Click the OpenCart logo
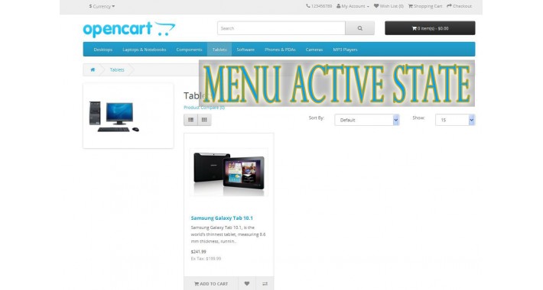 (128, 29)
